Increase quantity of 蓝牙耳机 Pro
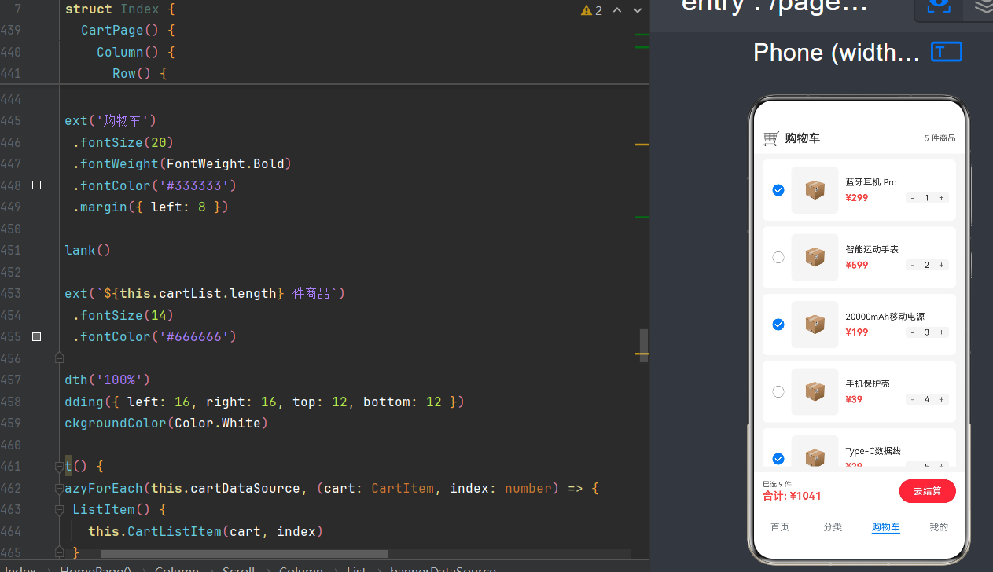 941,198
